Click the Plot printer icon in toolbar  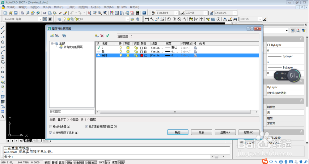click(x=23, y=13)
